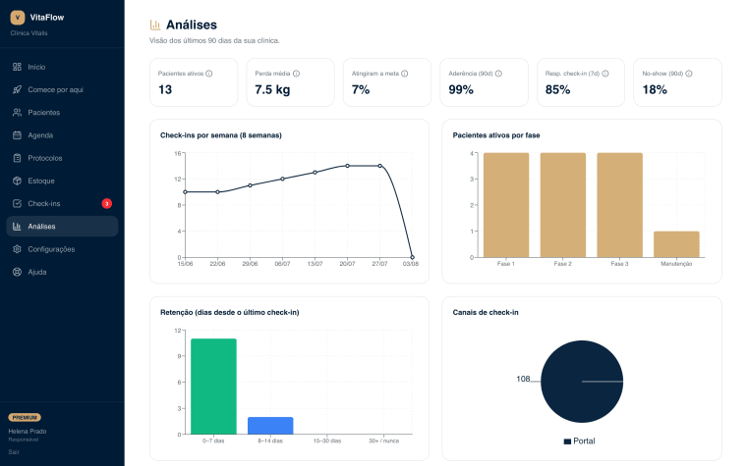747x466 pixels.
Task: Click the Retenção chart title
Action: 230,312
